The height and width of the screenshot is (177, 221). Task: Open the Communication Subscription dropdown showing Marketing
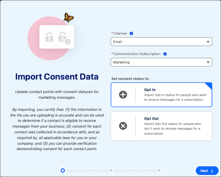(161, 62)
